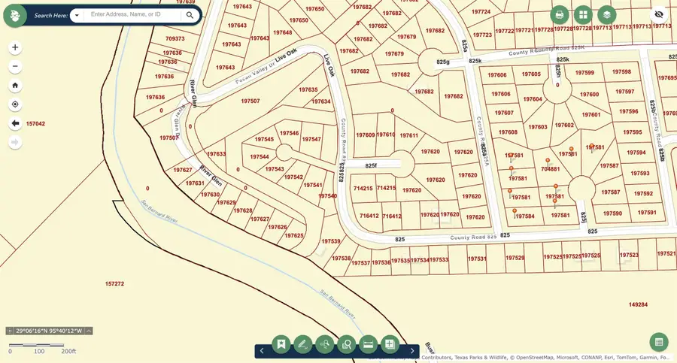
Task: Toggle the crossed-out eye visibility button
Action: (x=659, y=15)
